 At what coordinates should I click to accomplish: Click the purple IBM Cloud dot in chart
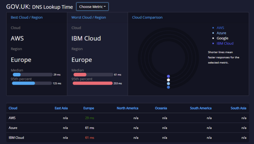169,76
